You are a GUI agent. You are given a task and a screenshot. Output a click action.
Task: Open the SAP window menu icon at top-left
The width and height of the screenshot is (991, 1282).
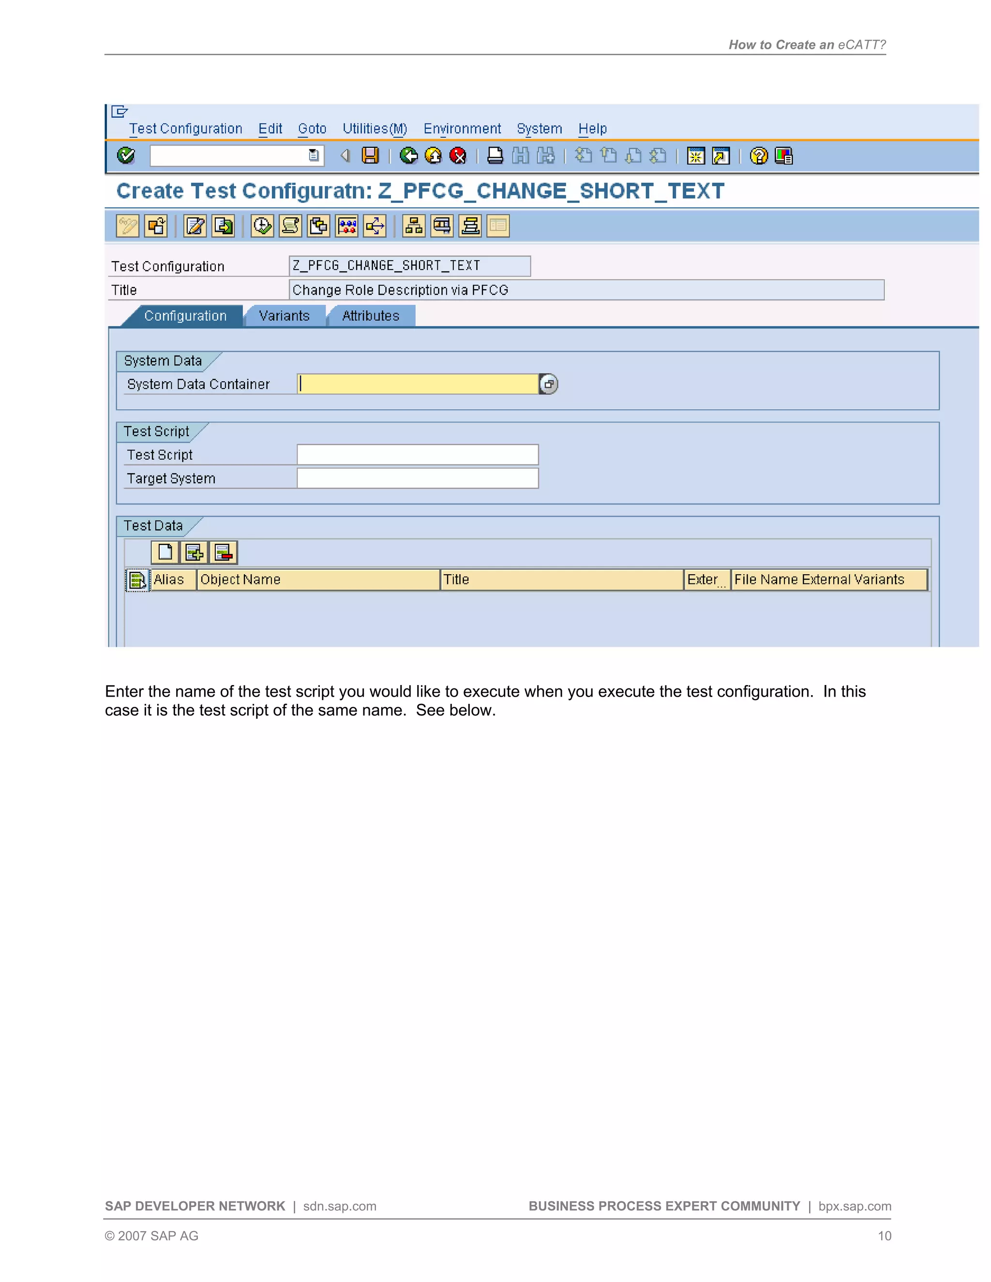point(120,112)
